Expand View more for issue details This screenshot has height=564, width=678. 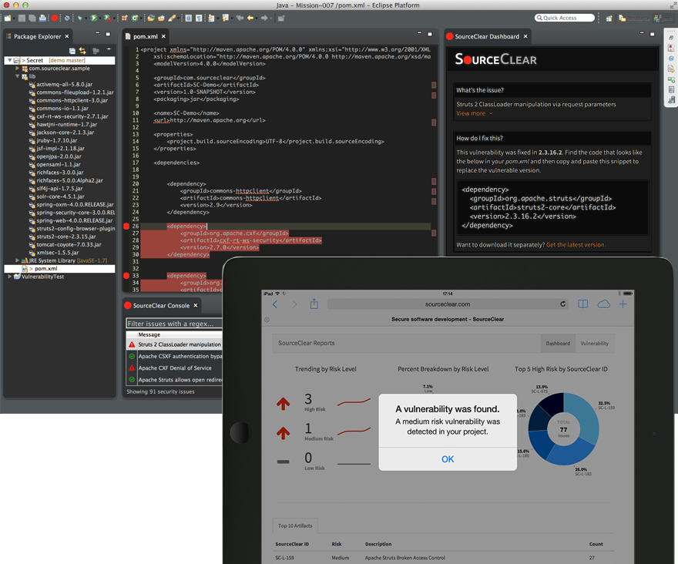coord(474,113)
